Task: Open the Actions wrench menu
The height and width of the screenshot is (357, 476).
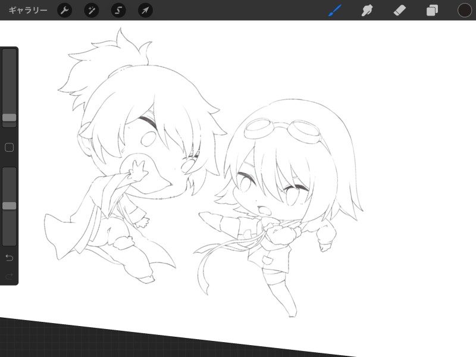Action: click(65, 10)
